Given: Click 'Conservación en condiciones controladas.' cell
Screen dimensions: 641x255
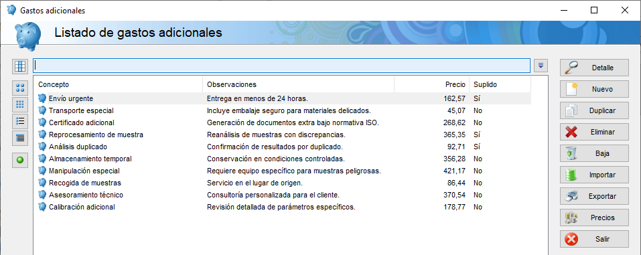Looking at the screenshot, I should [x=276, y=159].
